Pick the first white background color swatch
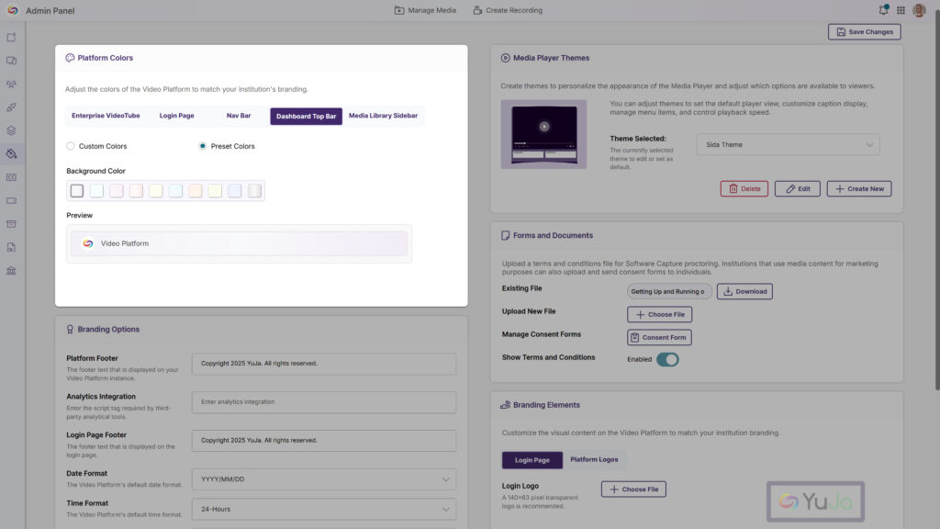The width and height of the screenshot is (940, 529). click(x=77, y=191)
